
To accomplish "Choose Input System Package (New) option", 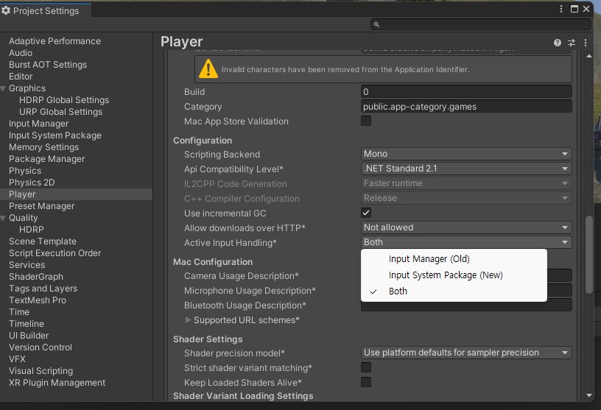I will [446, 275].
